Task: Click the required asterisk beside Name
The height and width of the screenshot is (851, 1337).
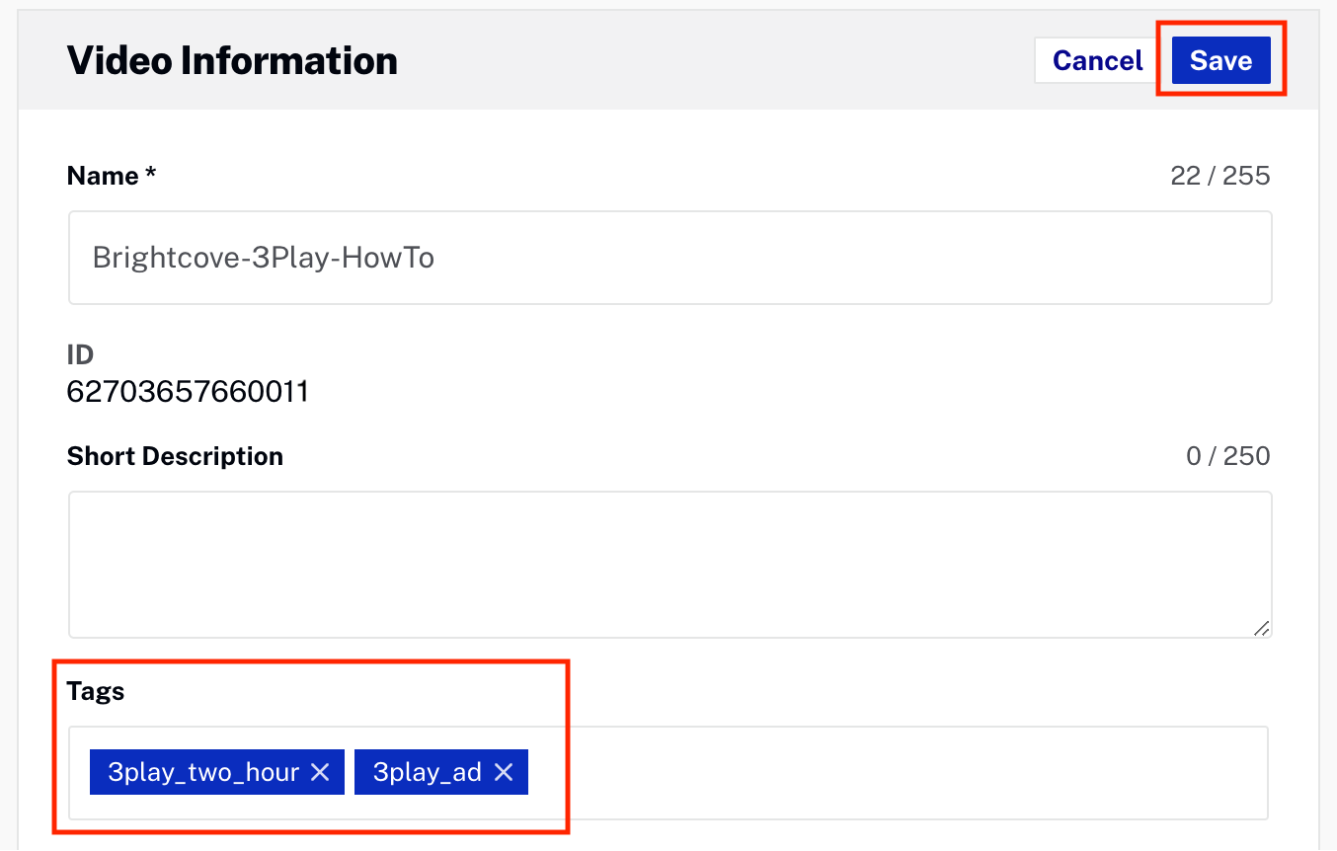Action: point(150,177)
